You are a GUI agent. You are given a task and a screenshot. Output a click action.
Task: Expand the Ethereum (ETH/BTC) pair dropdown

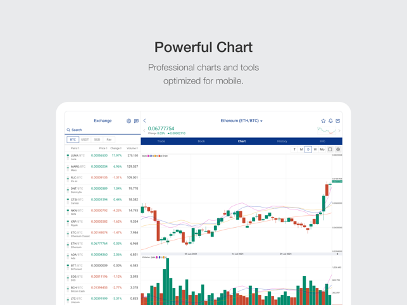241,121
